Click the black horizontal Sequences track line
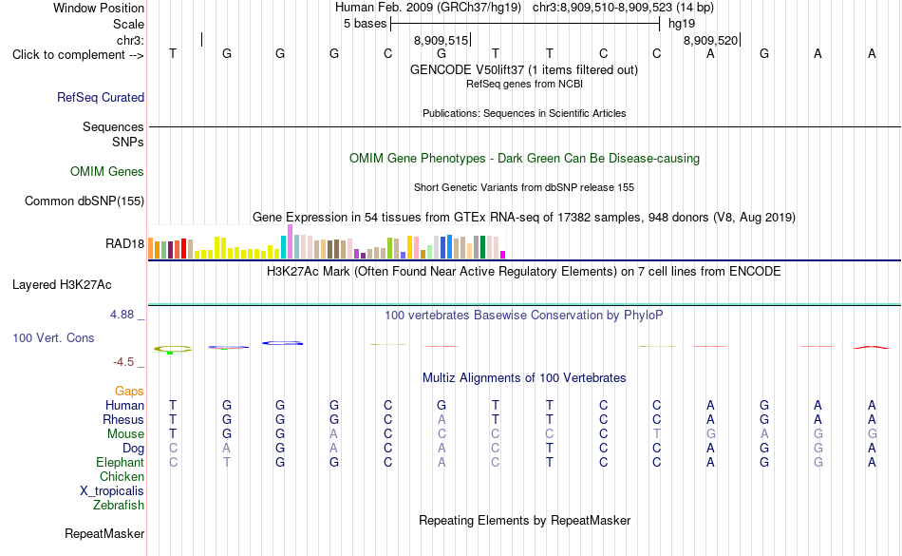The width and height of the screenshot is (902, 556). pyautogui.click(x=525, y=126)
